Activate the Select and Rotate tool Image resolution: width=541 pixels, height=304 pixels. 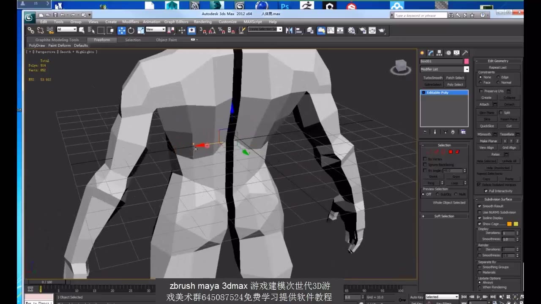[131, 30]
